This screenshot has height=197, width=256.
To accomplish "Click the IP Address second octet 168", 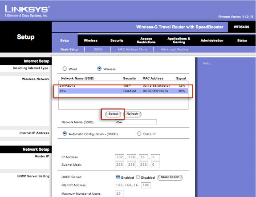I will tap(131, 157).
